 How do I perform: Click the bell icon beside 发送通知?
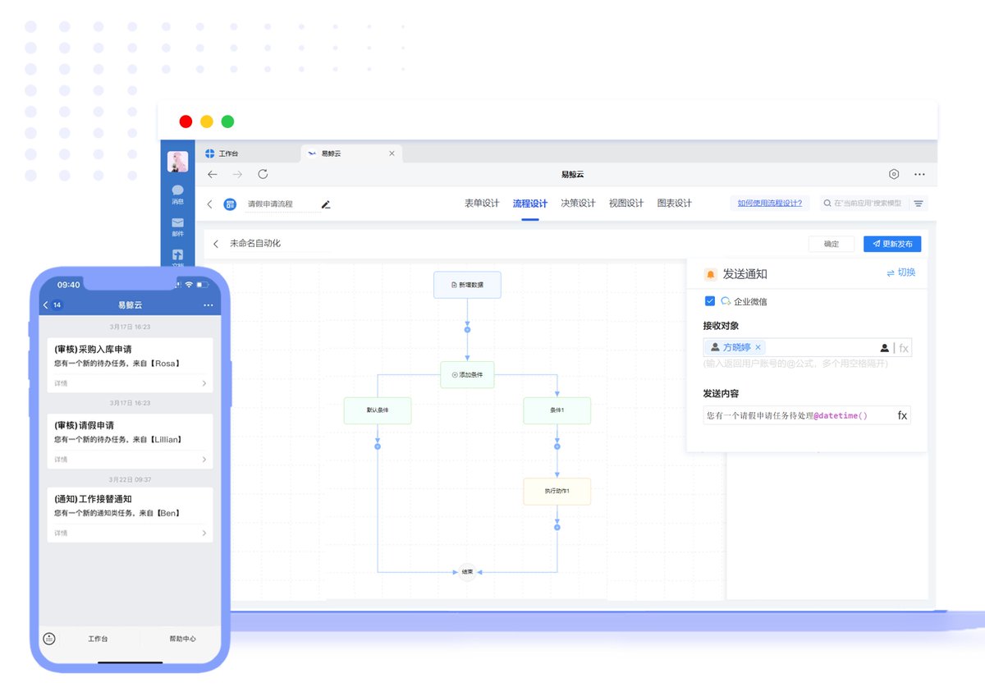pyautogui.click(x=711, y=274)
